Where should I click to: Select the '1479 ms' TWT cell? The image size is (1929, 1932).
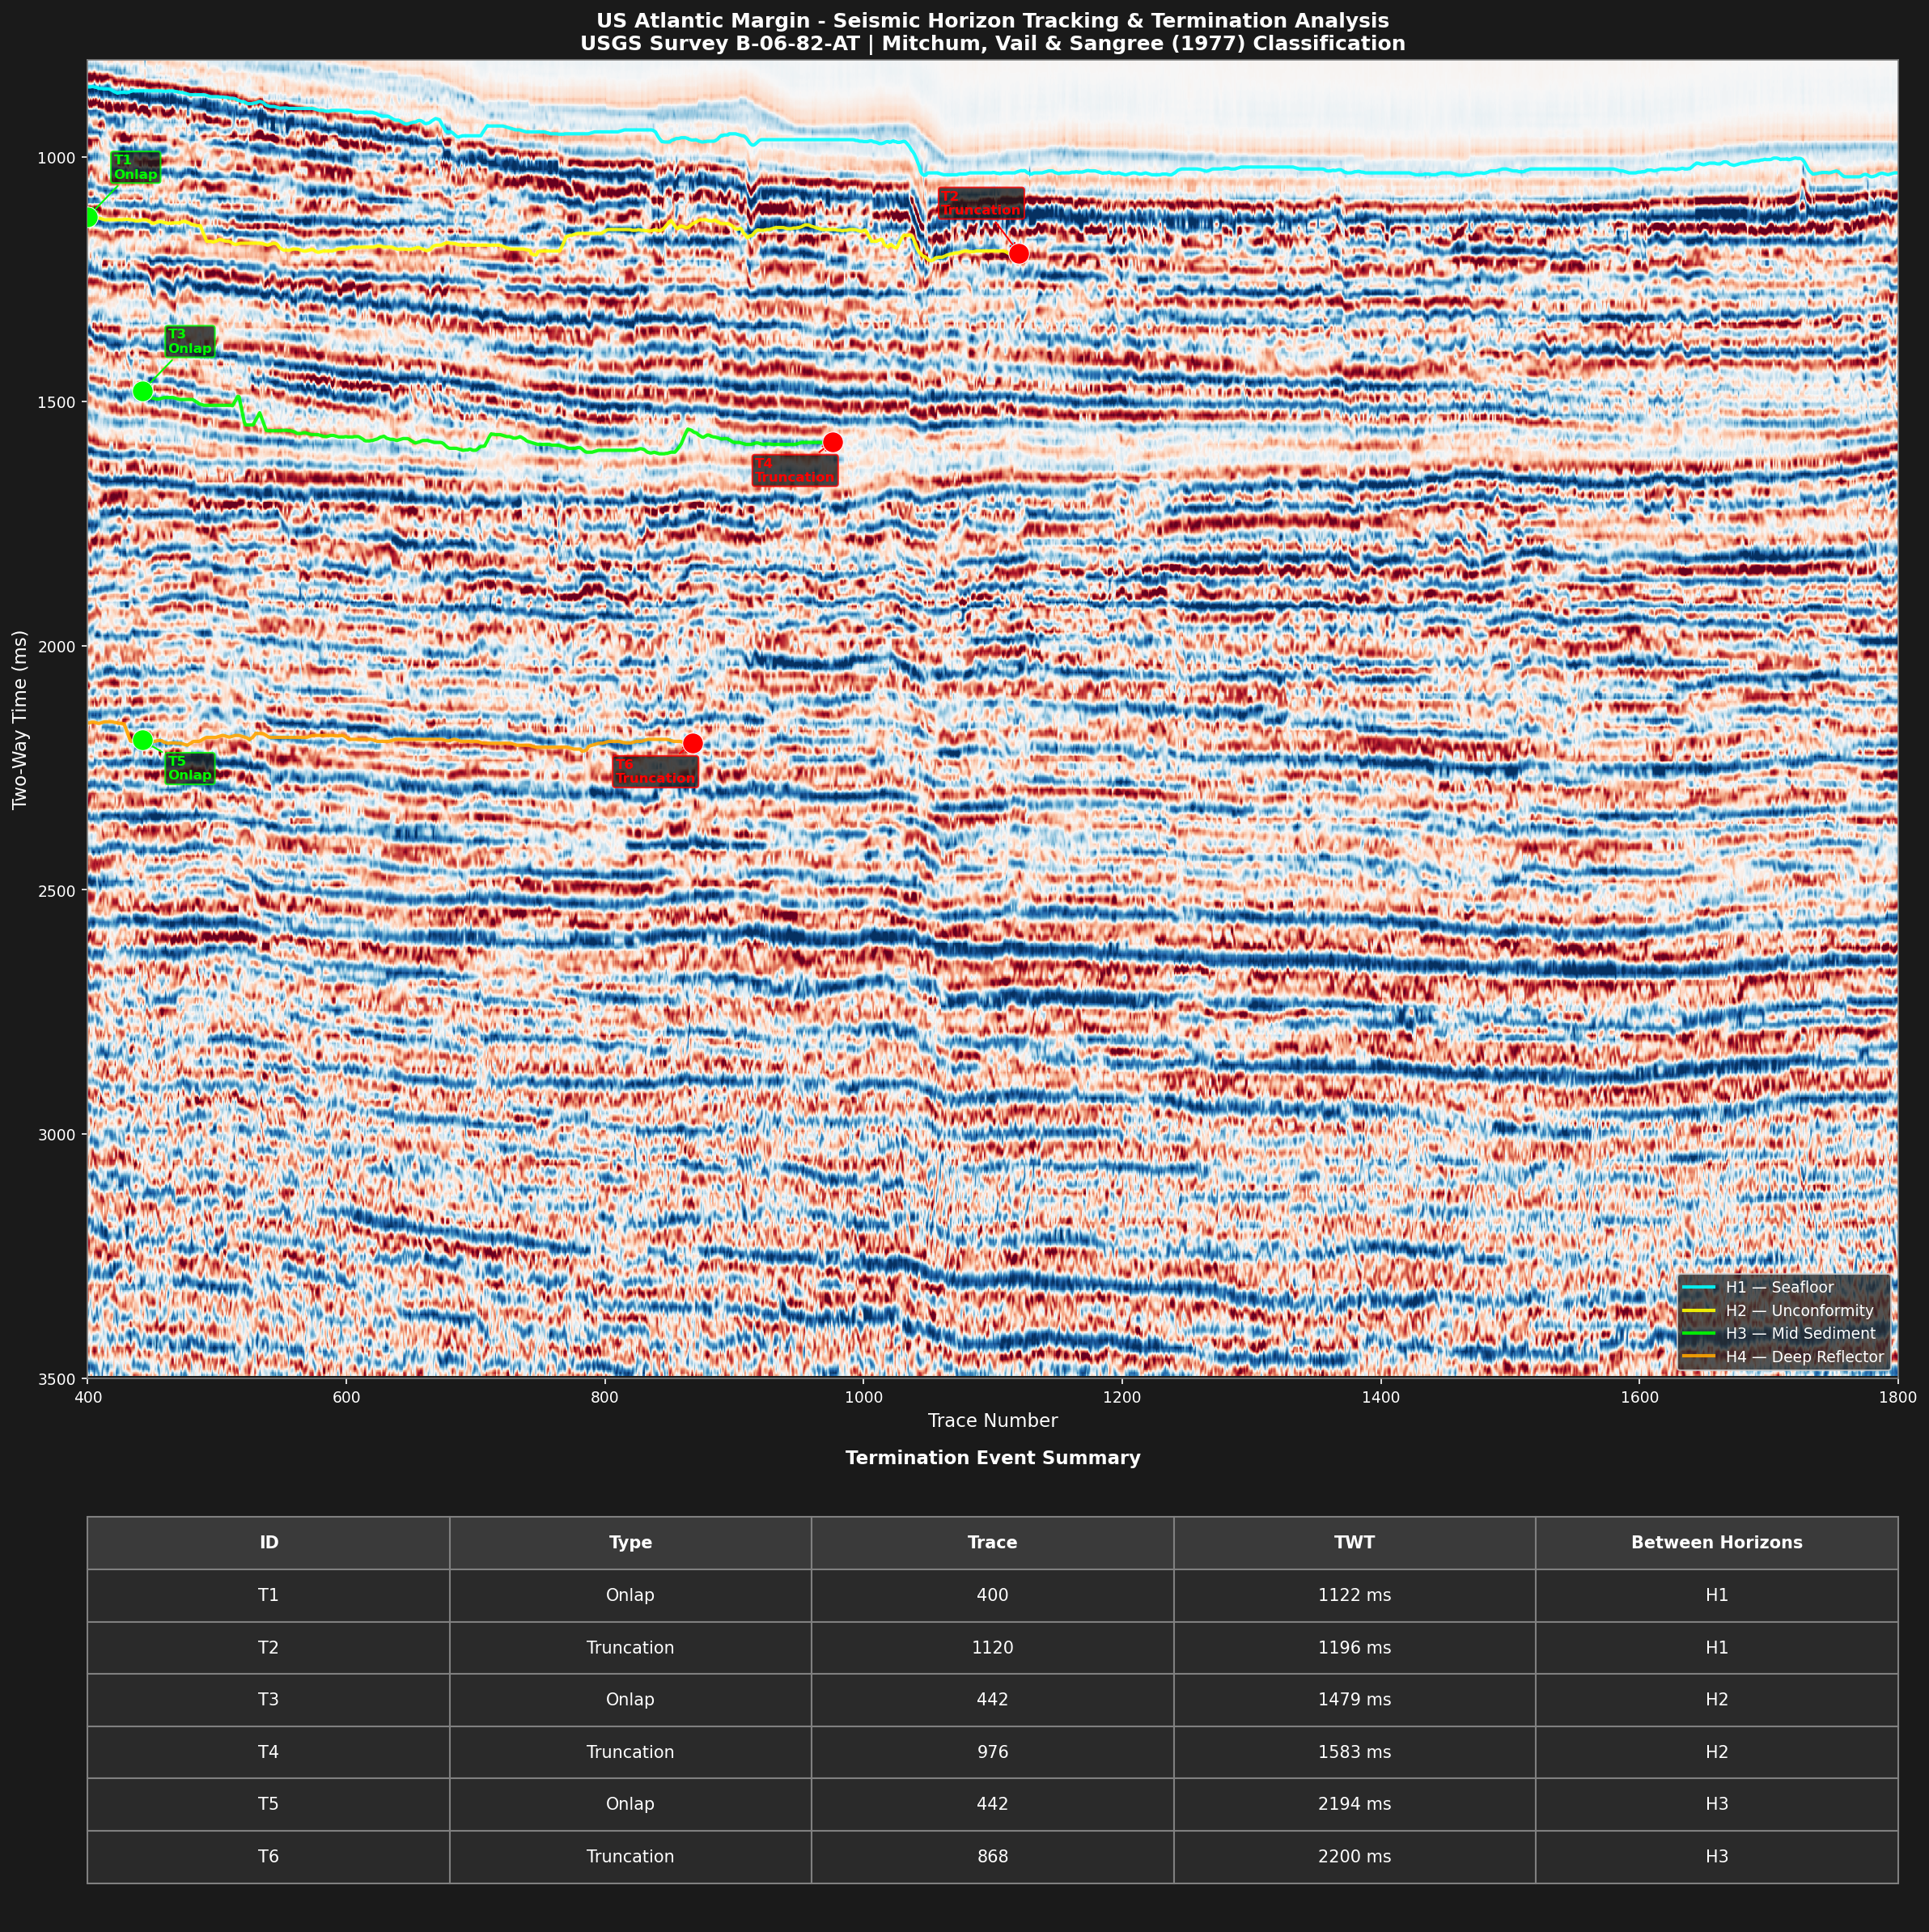(x=1355, y=1700)
